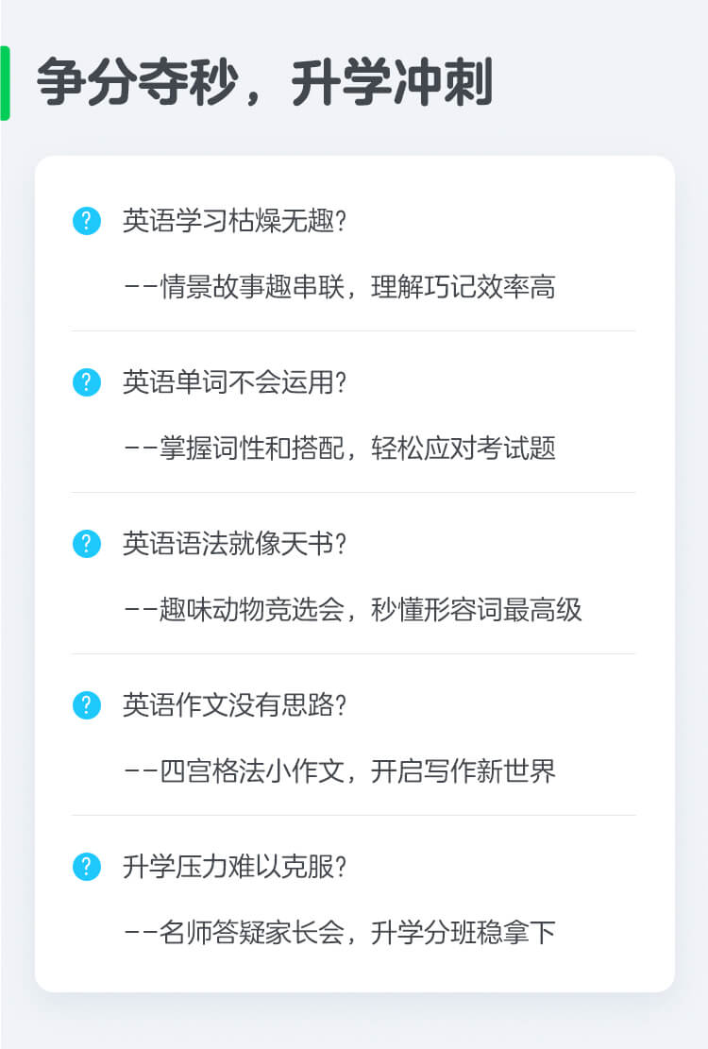Click the heading 争分夺秒，升学冲刺
The image size is (708, 1049).
pos(264,82)
